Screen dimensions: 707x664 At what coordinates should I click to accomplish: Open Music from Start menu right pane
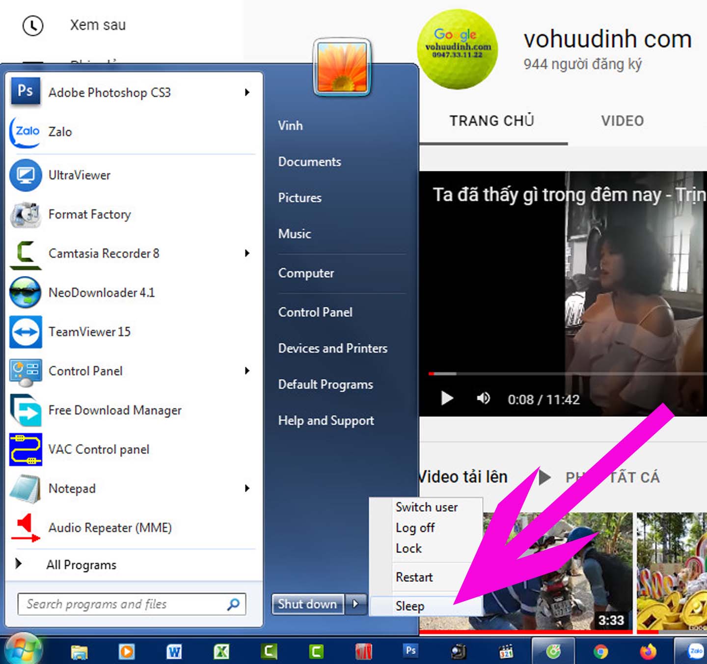tap(294, 234)
